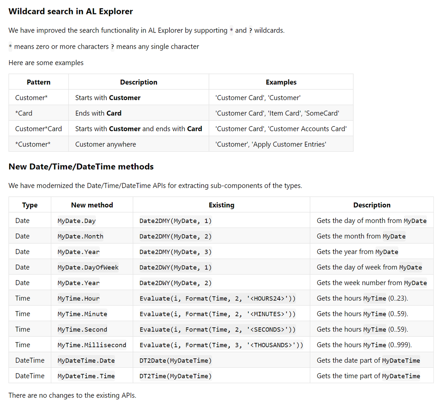443x403 pixels.
Task: Click the 'MyDateTime.Date' method cell
Action: 92,360
